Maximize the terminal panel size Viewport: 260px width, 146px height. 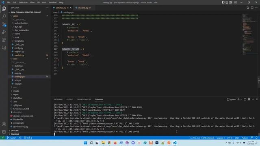pyautogui.click(x=253, y=99)
